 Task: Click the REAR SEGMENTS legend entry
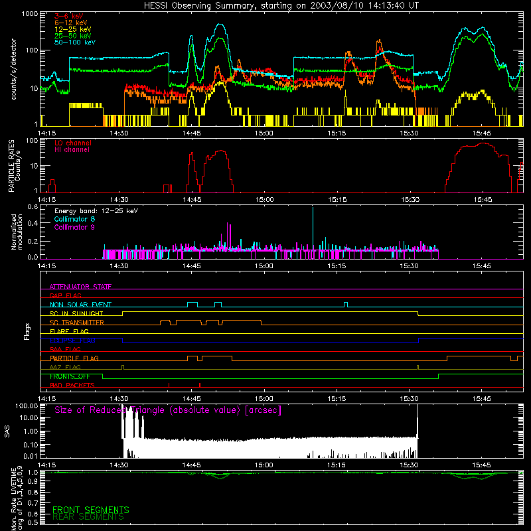(88, 517)
